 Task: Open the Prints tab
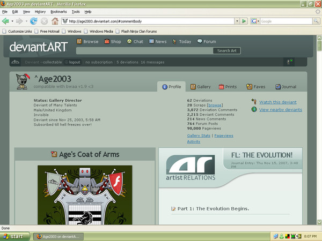[228, 87]
